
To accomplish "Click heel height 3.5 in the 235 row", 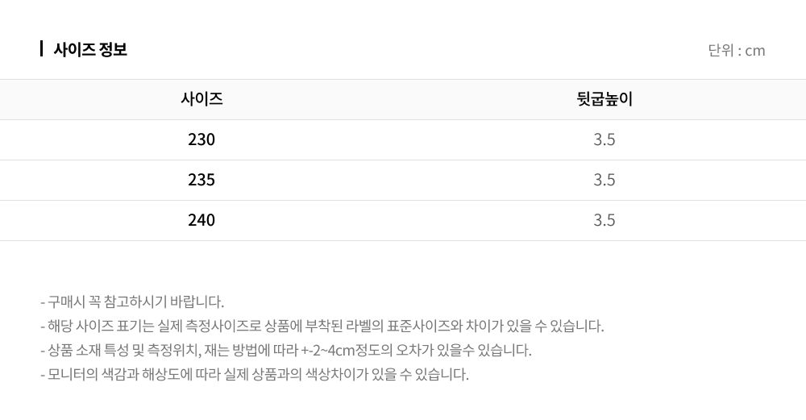I will (604, 180).
